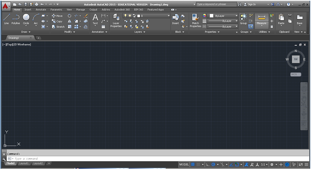311x169 pixels.
Task: Select the Polyline tool
Action: [16, 19]
